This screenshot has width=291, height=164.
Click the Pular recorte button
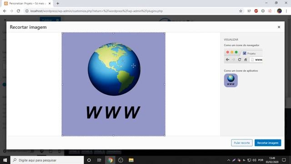click(241, 143)
